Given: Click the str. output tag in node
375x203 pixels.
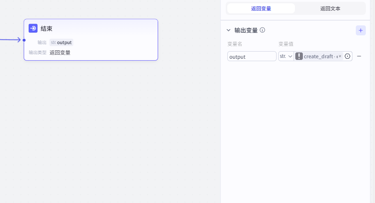Looking at the screenshot, I should click(61, 42).
